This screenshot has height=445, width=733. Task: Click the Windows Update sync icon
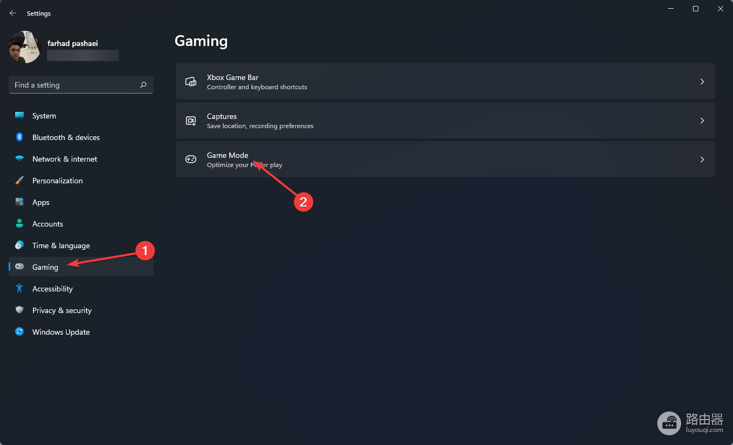coord(19,332)
